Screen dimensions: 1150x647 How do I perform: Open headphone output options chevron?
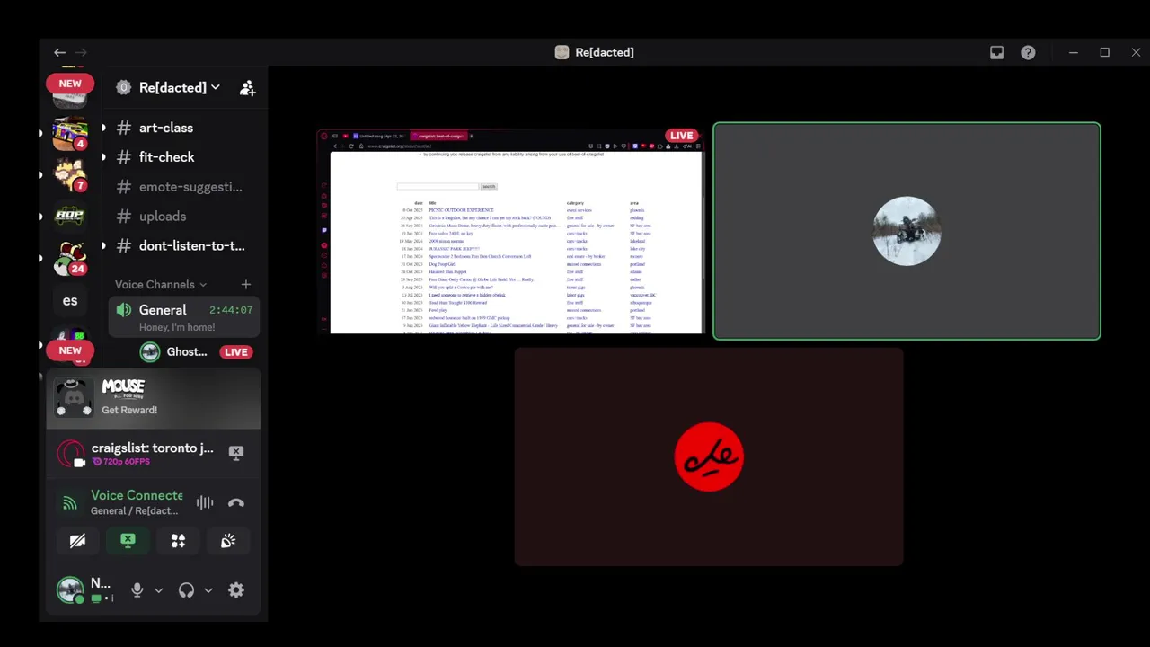[x=208, y=590]
